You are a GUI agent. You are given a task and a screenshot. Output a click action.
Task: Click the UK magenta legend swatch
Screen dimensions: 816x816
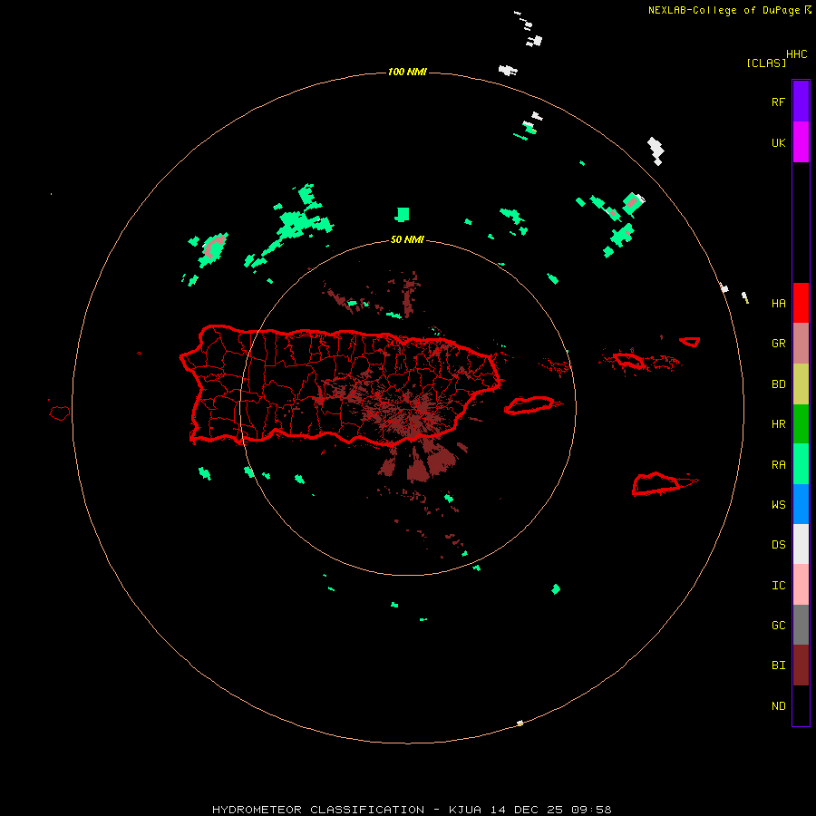(801, 142)
